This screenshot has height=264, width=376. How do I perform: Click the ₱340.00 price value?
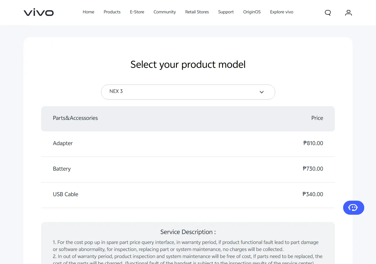point(313,194)
